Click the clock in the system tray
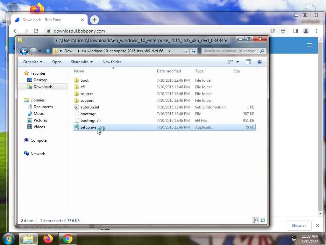326x245 pixels. point(310,239)
